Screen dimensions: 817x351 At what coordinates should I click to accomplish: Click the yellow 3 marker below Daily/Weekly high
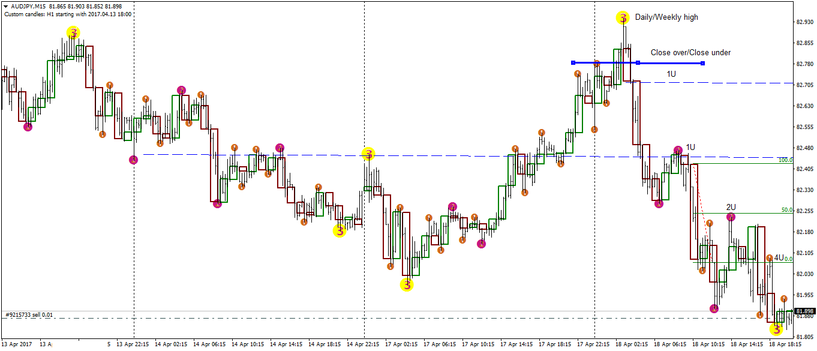[x=622, y=17]
